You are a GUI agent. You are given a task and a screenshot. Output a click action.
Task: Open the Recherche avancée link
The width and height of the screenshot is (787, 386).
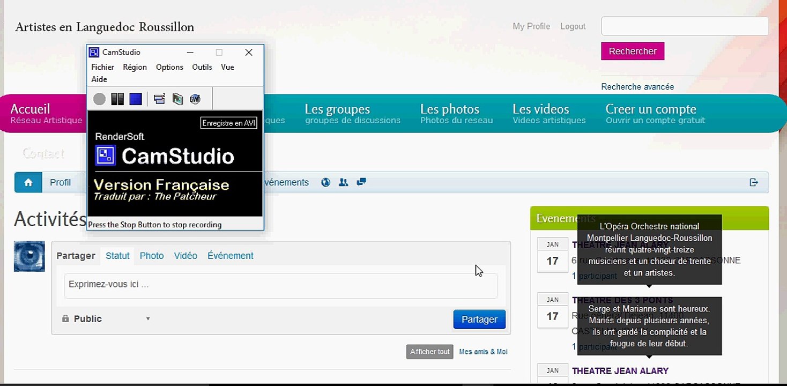tap(637, 87)
